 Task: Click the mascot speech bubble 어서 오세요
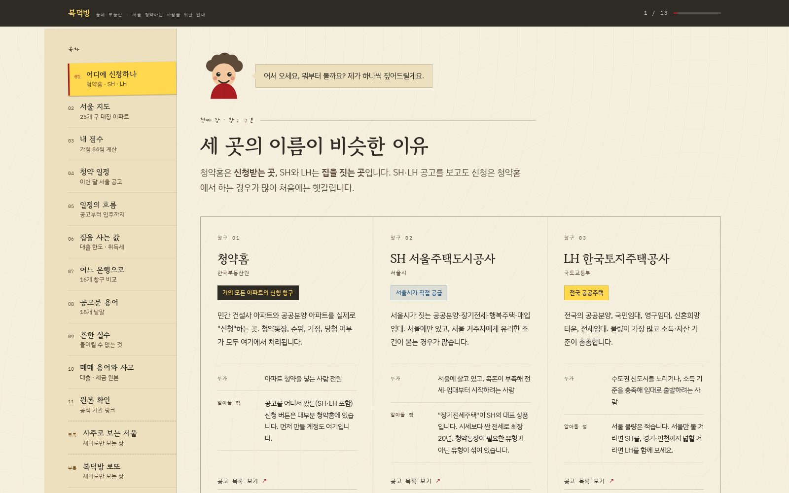344,76
